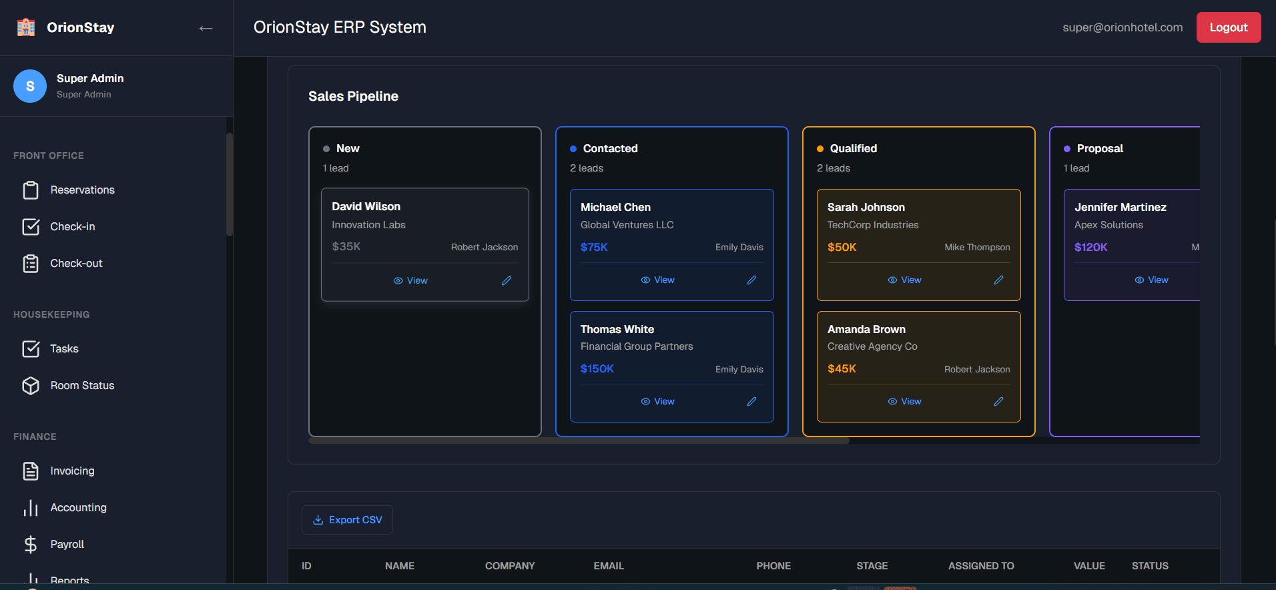Click the OrionStay hotel logo icon

tap(26, 27)
